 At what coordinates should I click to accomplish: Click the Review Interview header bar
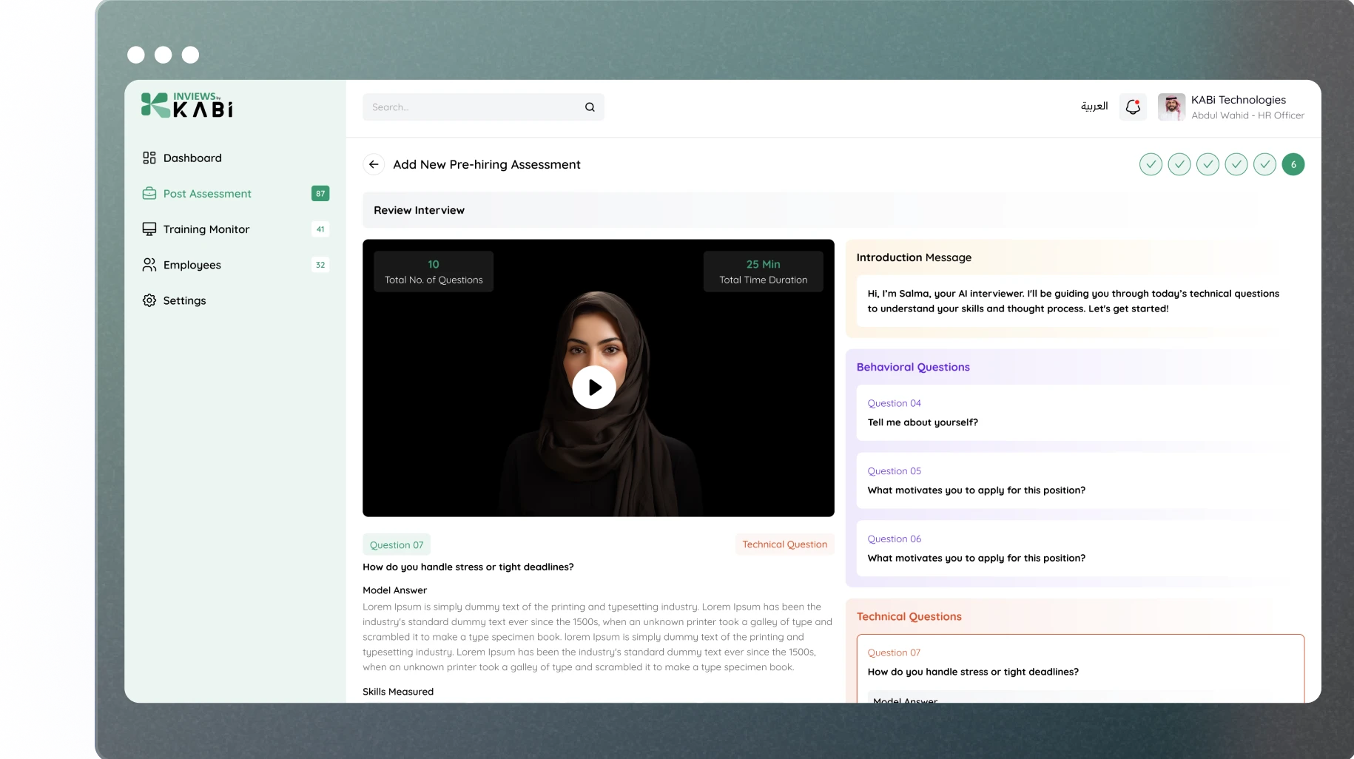(833, 210)
